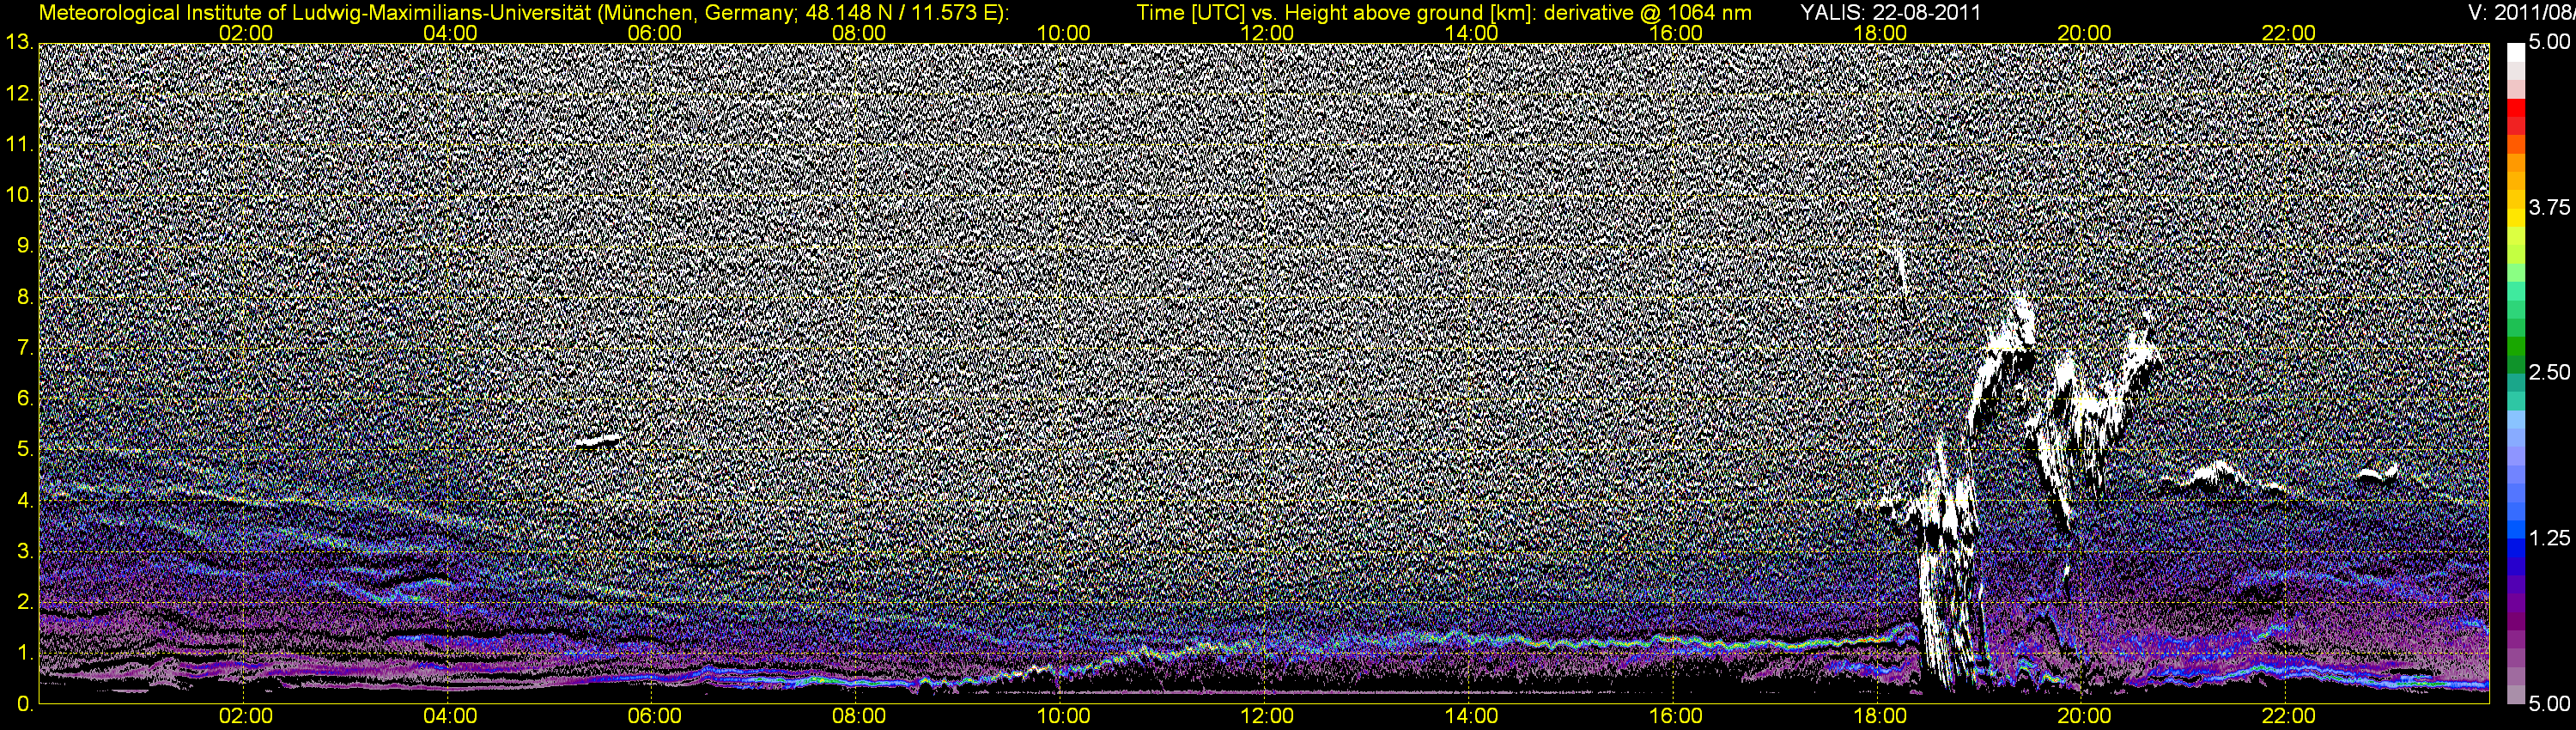Click the 18:00 label on the bottom time axis
2576x730 pixels.
[x=1880, y=717]
